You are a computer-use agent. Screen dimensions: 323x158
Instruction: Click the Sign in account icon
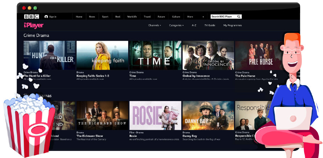click(46, 17)
